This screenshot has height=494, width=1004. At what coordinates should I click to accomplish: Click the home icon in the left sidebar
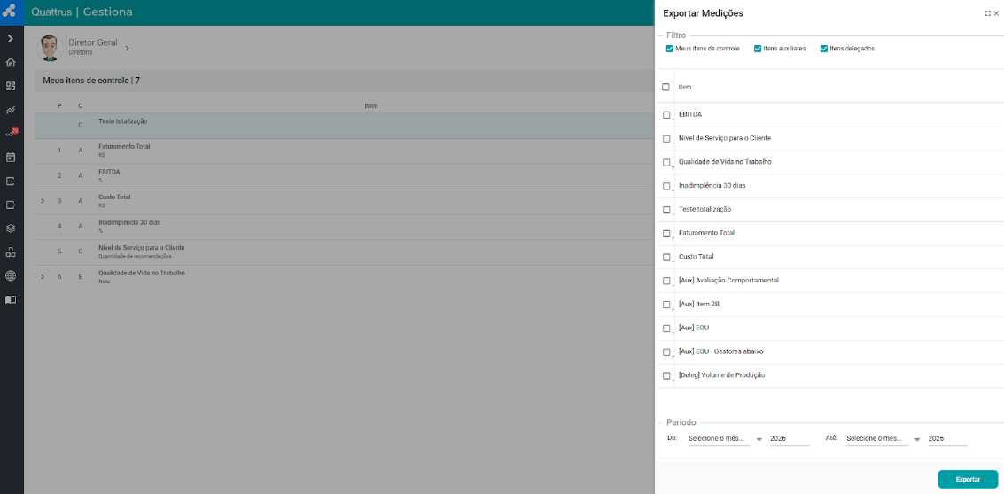11,63
